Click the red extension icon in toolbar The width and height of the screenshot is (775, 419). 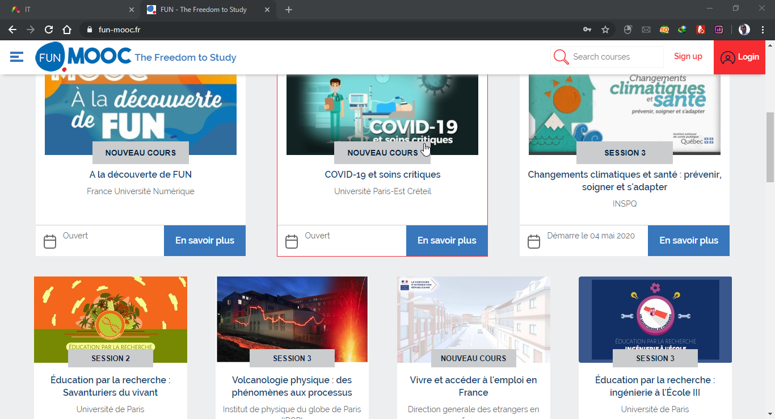click(701, 30)
